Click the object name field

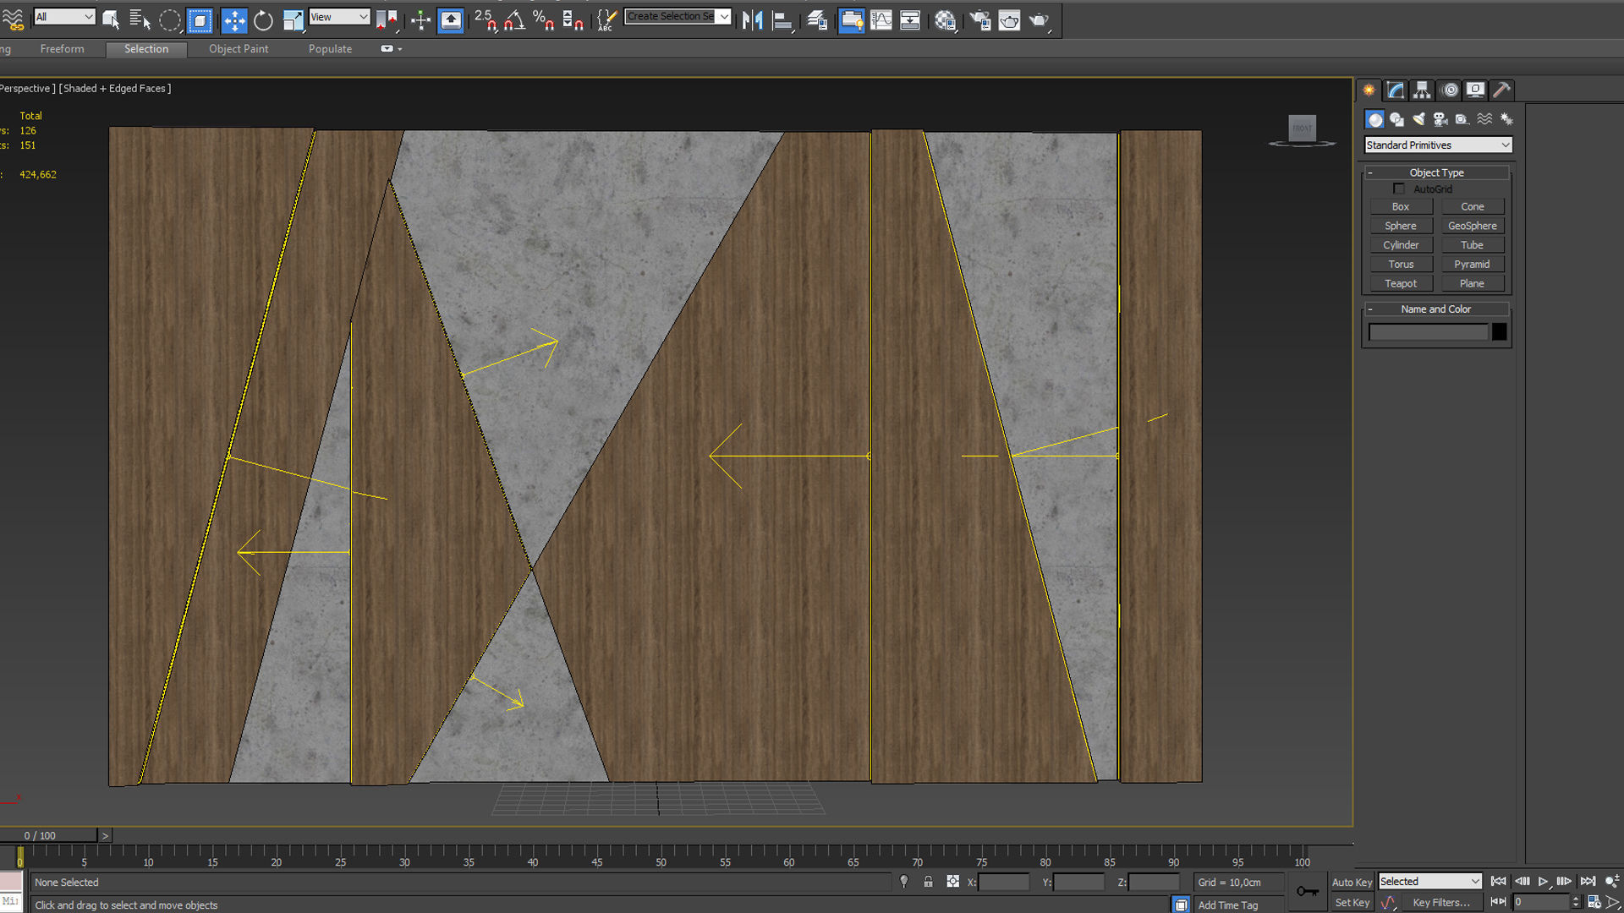[x=1429, y=332]
